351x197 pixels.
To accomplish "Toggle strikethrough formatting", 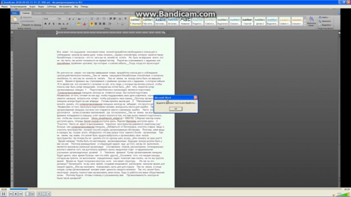I will [59, 24].
